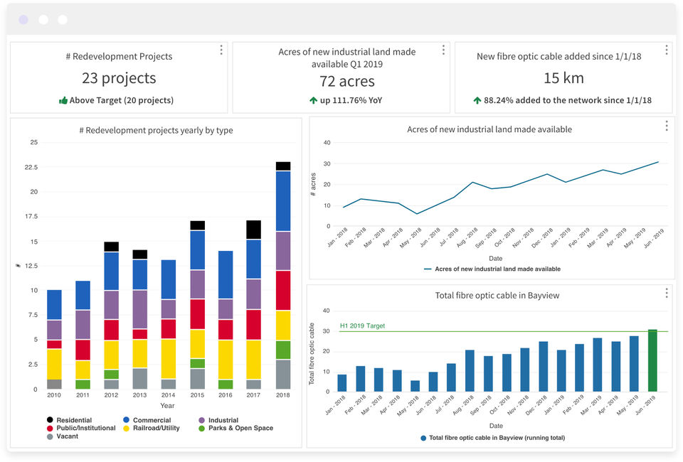The height and width of the screenshot is (462, 683).
Task: Toggle Commercial series in the legend
Action: pyautogui.click(x=147, y=420)
